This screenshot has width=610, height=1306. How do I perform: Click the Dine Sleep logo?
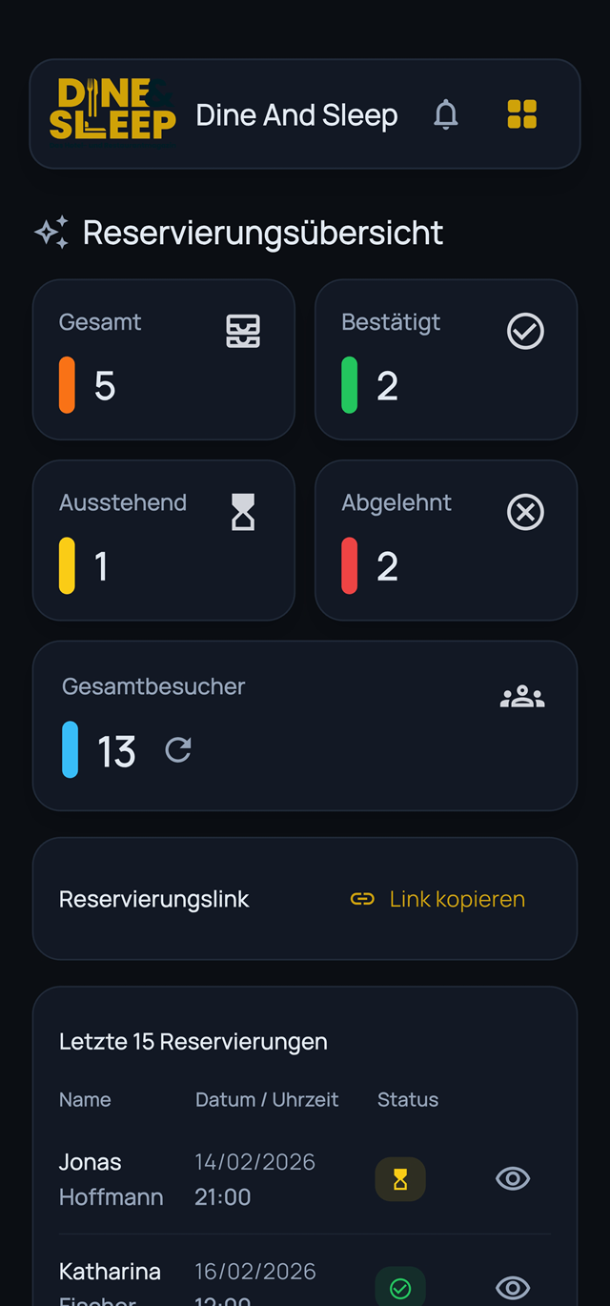(112, 110)
